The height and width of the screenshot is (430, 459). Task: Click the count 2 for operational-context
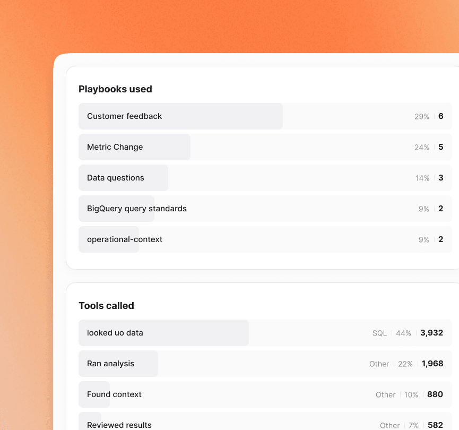440,239
